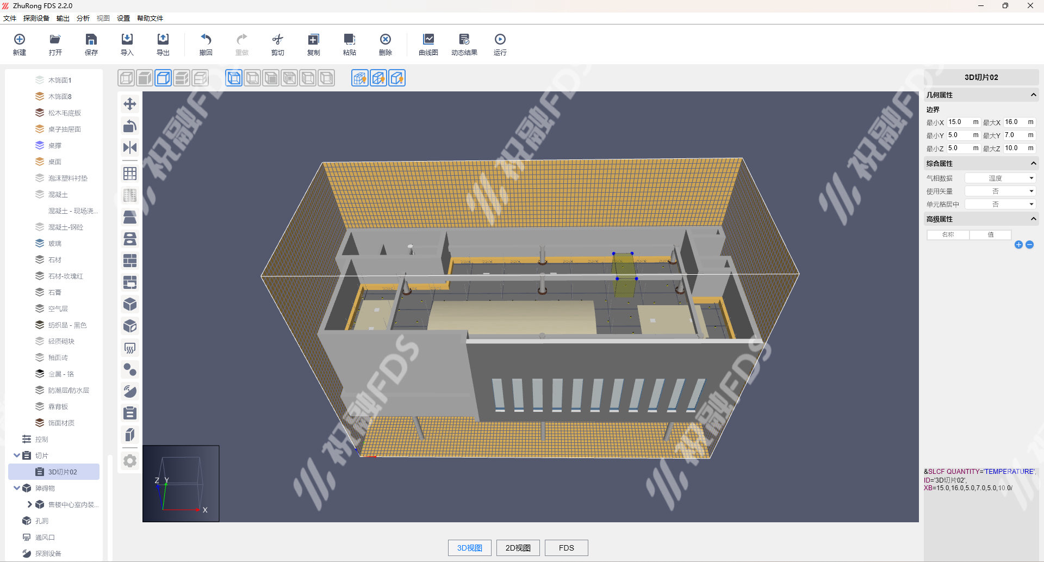Toggle wireframe cube display mode
Screen dimensions: 1044x562
pos(126,78)
